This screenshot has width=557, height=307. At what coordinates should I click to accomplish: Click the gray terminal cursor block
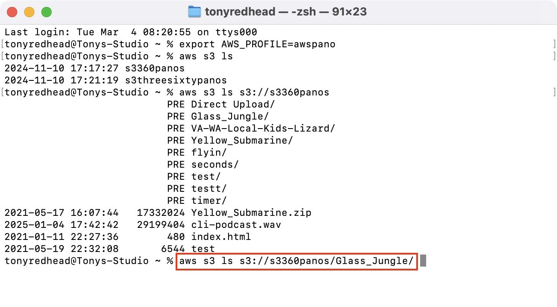click(x=423, y=261)
